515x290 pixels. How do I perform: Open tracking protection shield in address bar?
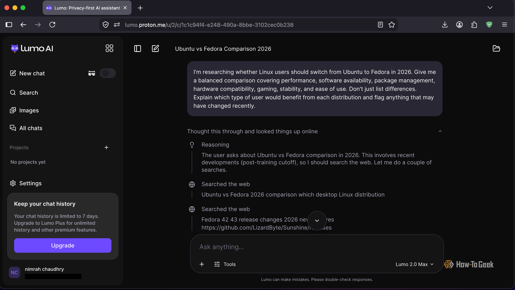click(106, 25)
